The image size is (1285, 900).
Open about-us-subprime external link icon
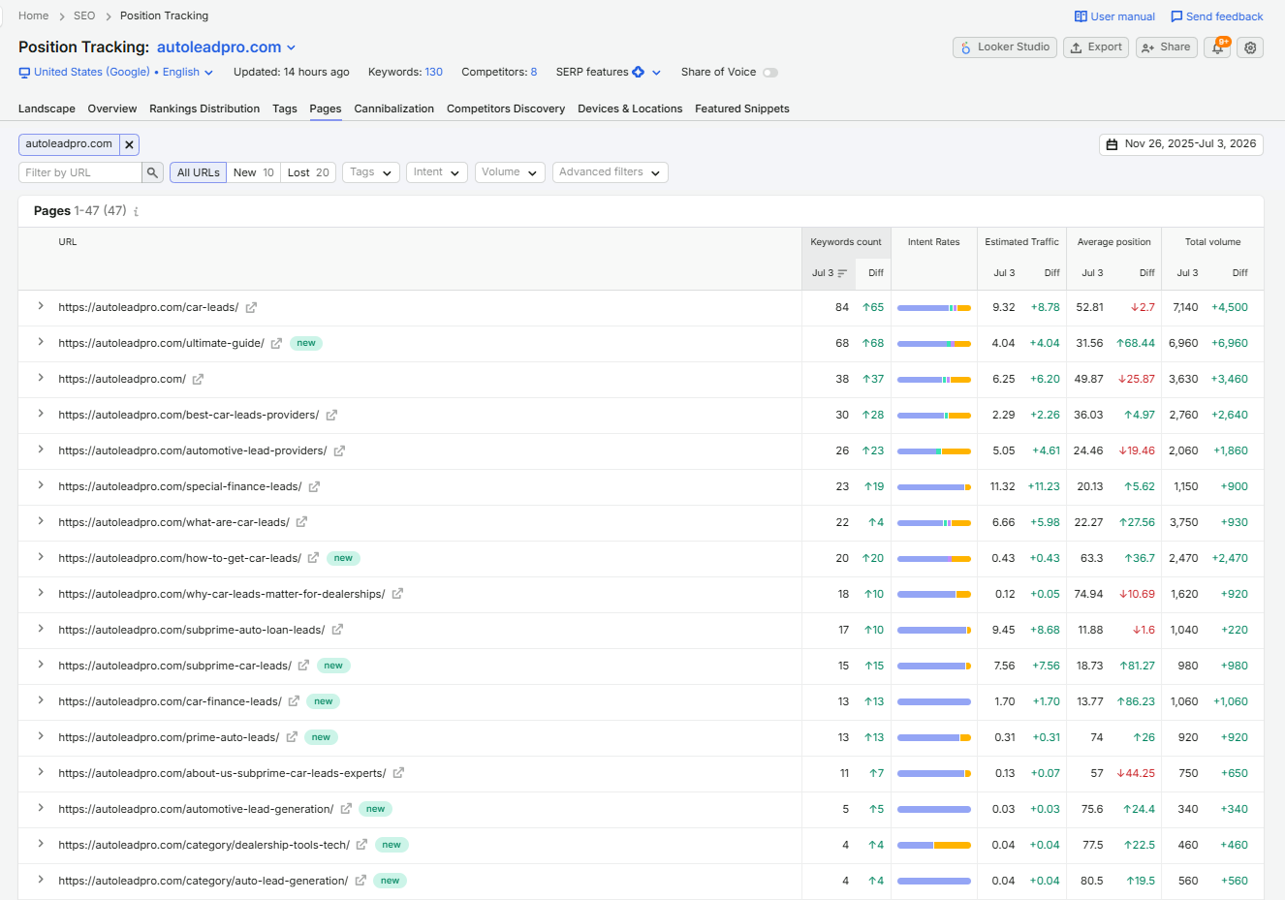coord(398,773)
